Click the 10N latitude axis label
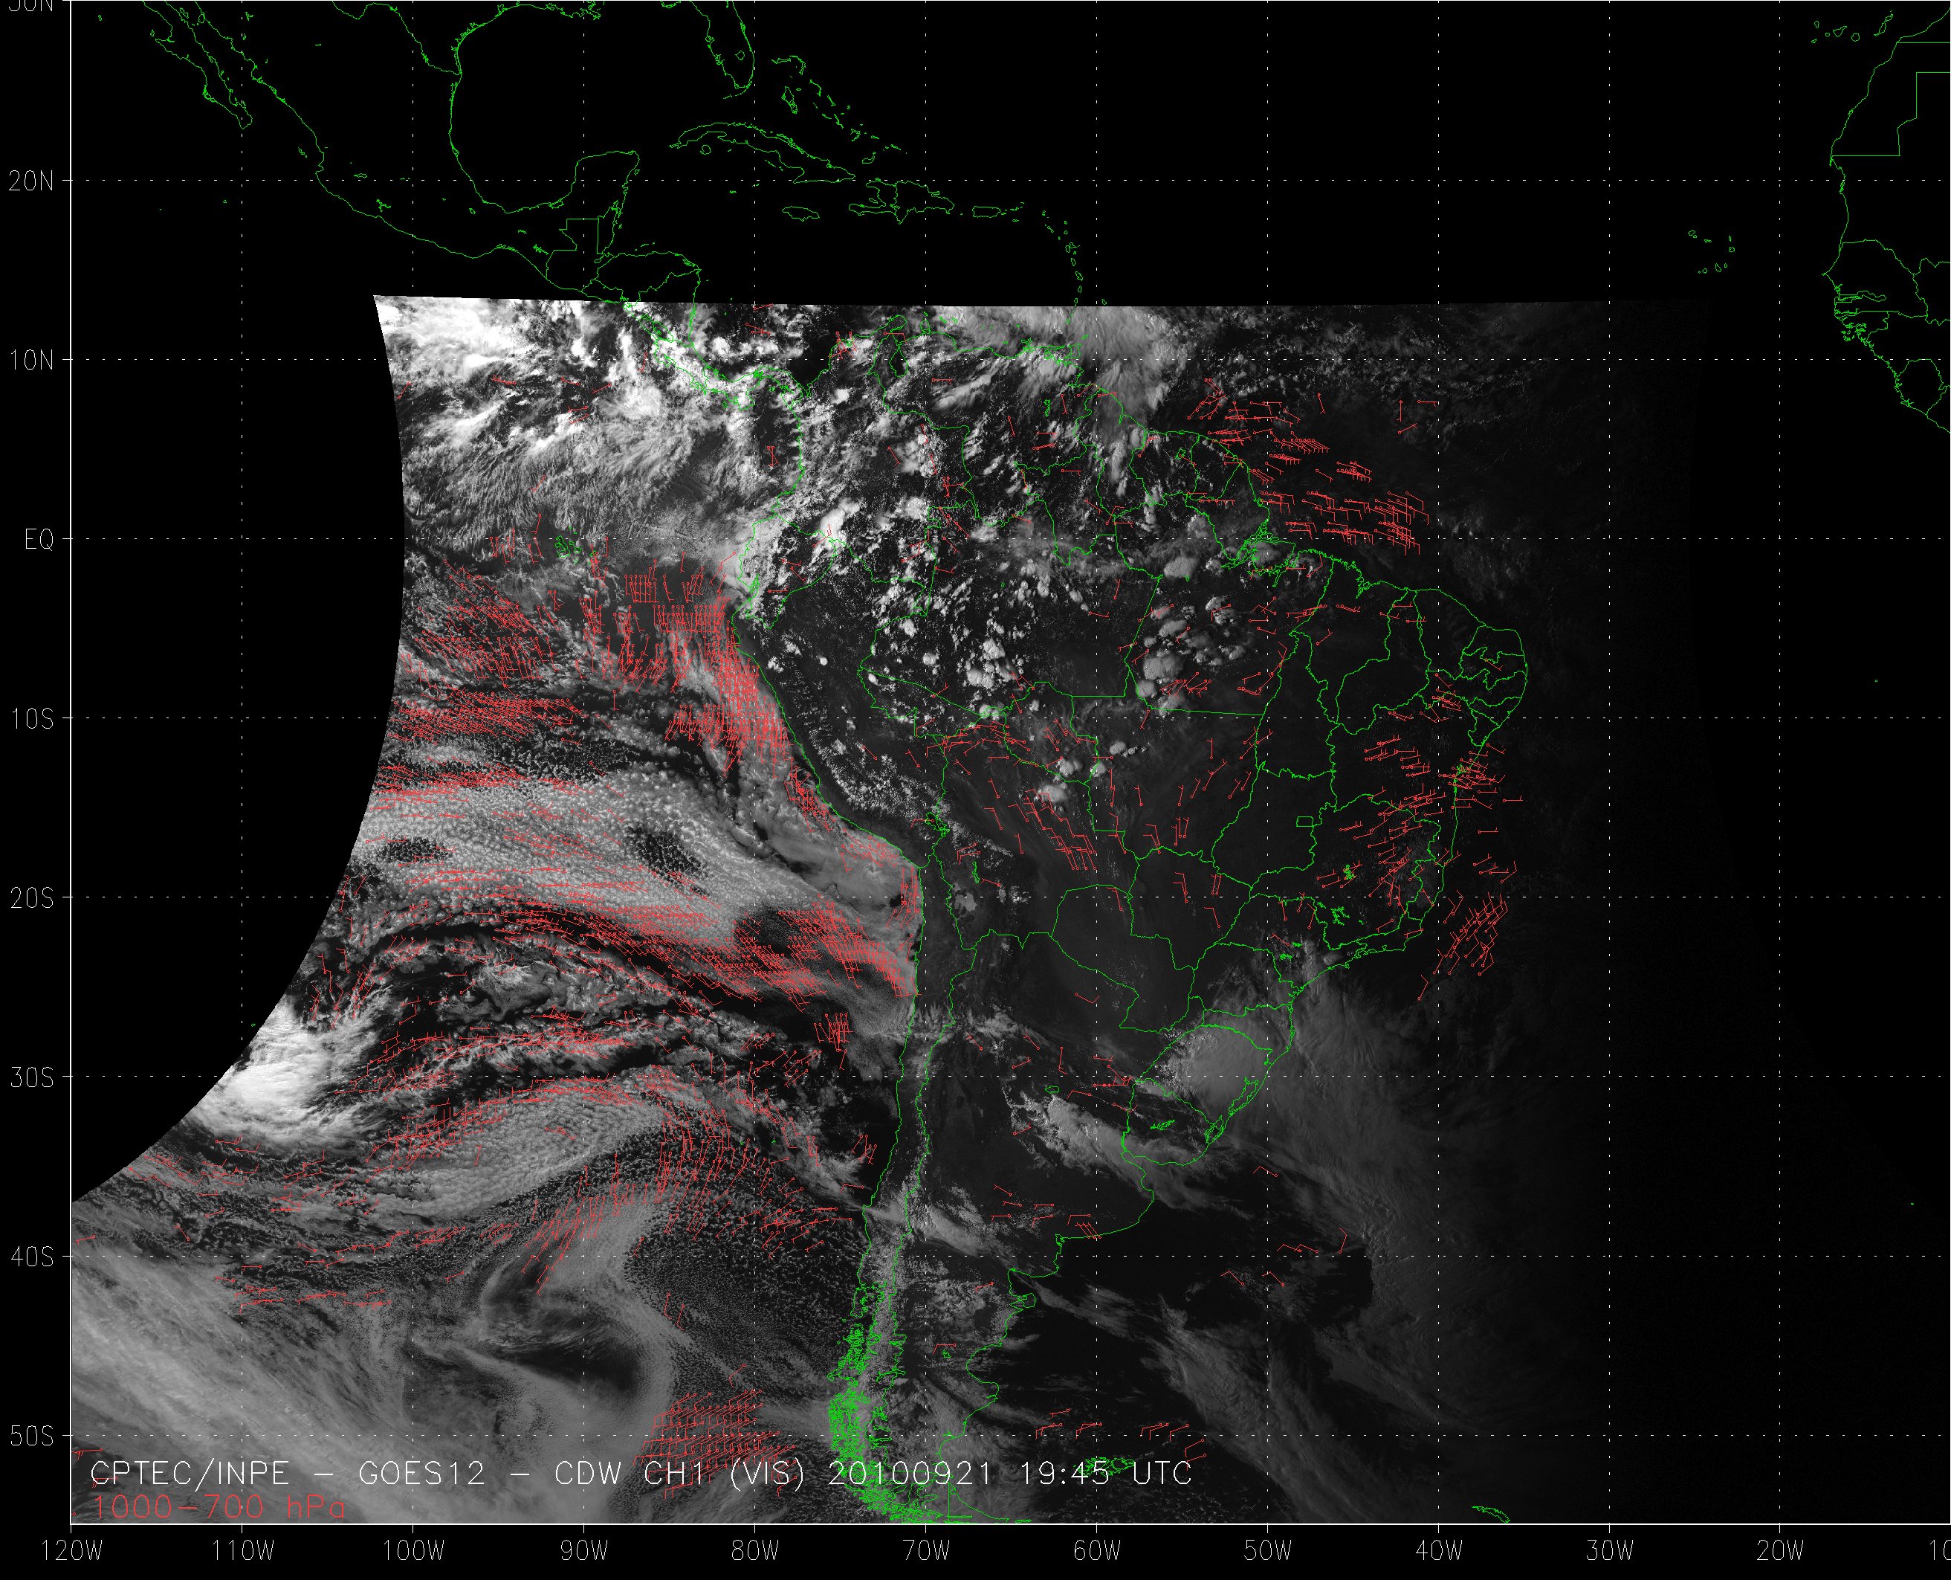 pyautogui.click(x=32, y=361)
